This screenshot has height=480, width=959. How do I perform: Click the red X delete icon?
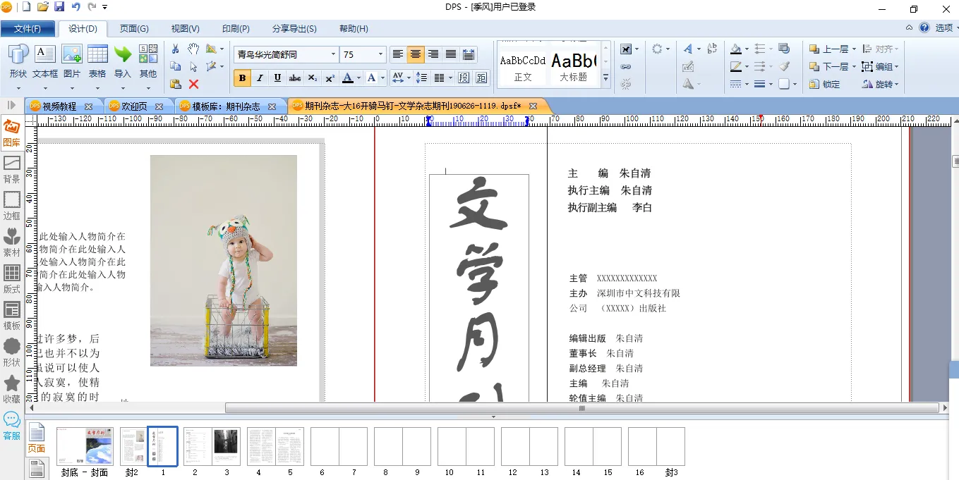click(193, 84)
